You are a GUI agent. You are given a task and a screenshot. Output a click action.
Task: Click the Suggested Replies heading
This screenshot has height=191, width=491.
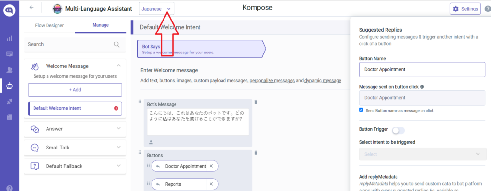click(380, 30)
